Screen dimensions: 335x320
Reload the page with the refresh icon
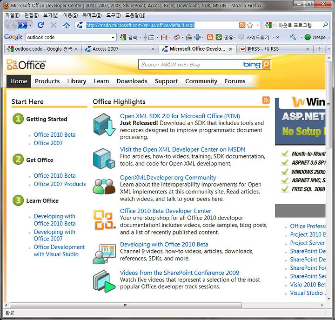(40, 25)
